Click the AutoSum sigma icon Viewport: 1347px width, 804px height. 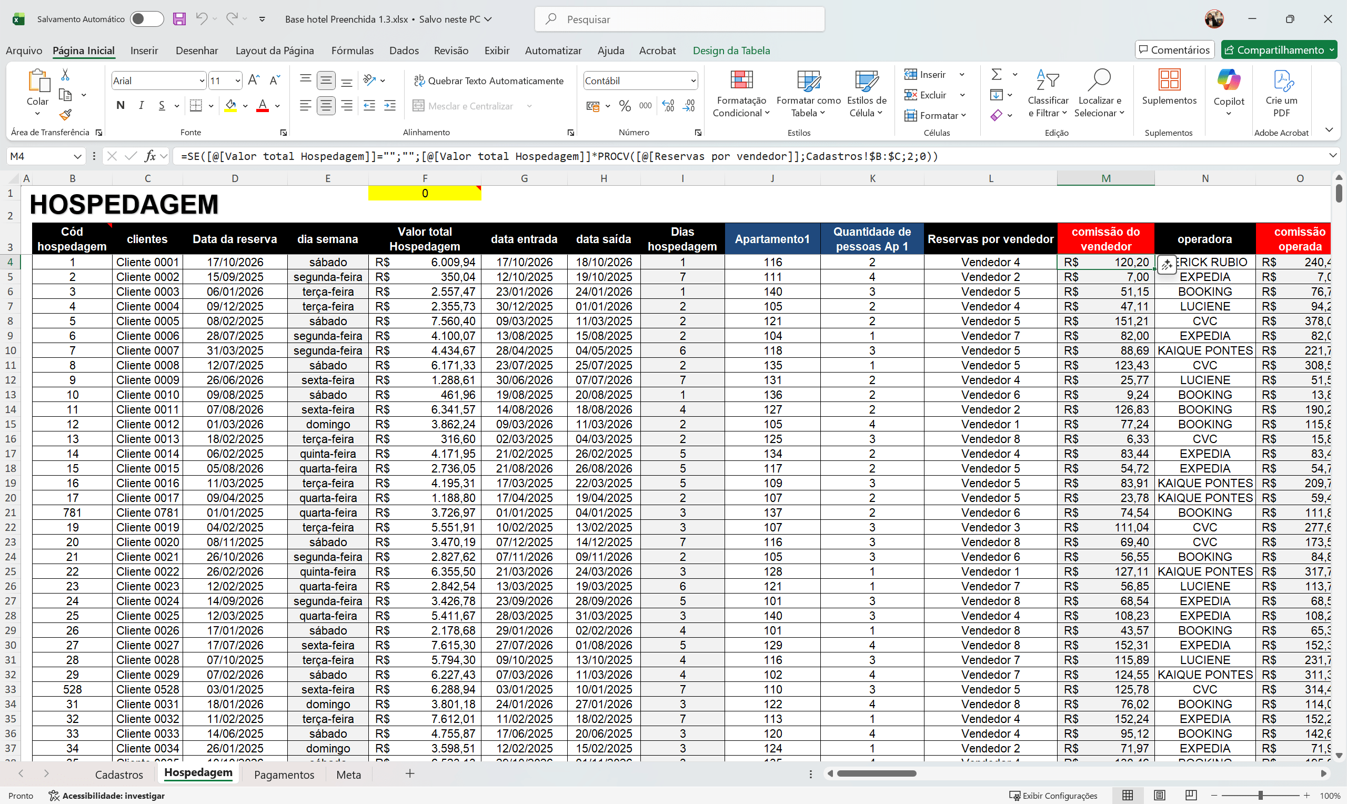pyautogui.click(x=996, y=74)
